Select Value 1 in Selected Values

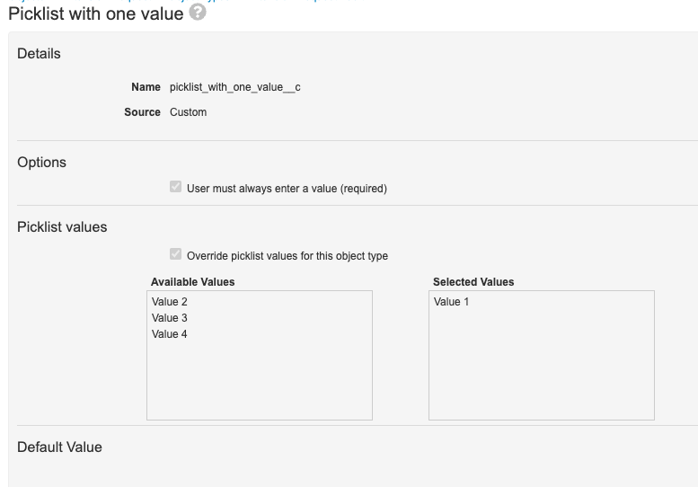click(x=452, y=302)
